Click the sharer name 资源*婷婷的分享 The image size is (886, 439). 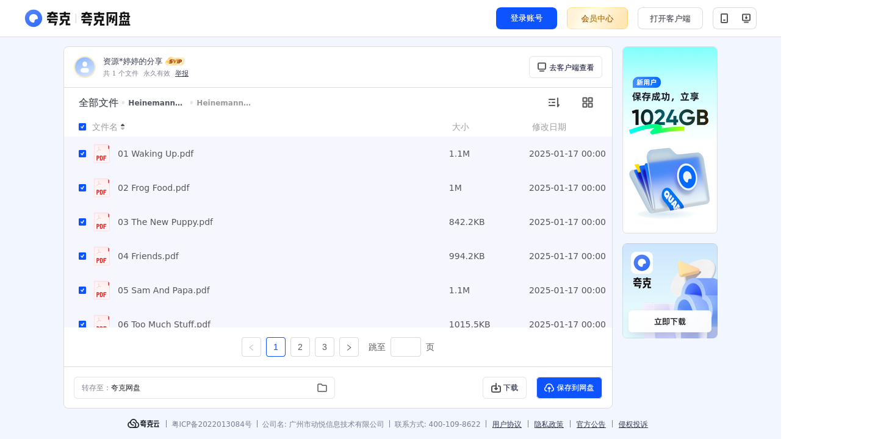(133, 62)
